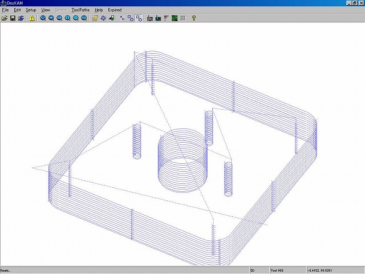Image resolution: width=365 pixels, height=274 pixels.
Task: Select the small two-circles display icon
Action: tap(122, 18)
